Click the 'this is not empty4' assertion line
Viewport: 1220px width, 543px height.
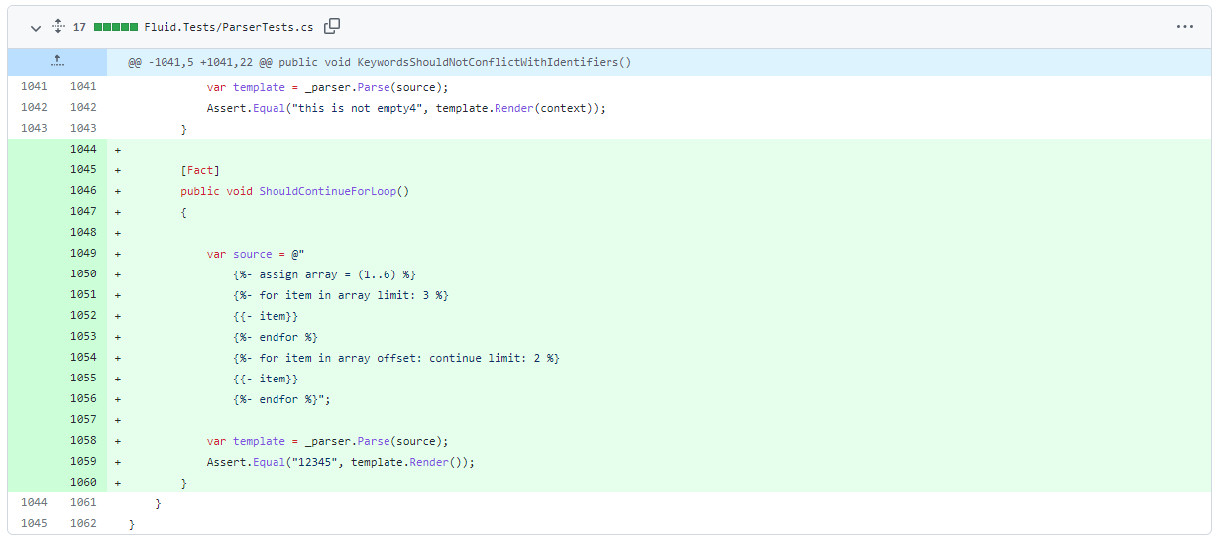(405, 108)
